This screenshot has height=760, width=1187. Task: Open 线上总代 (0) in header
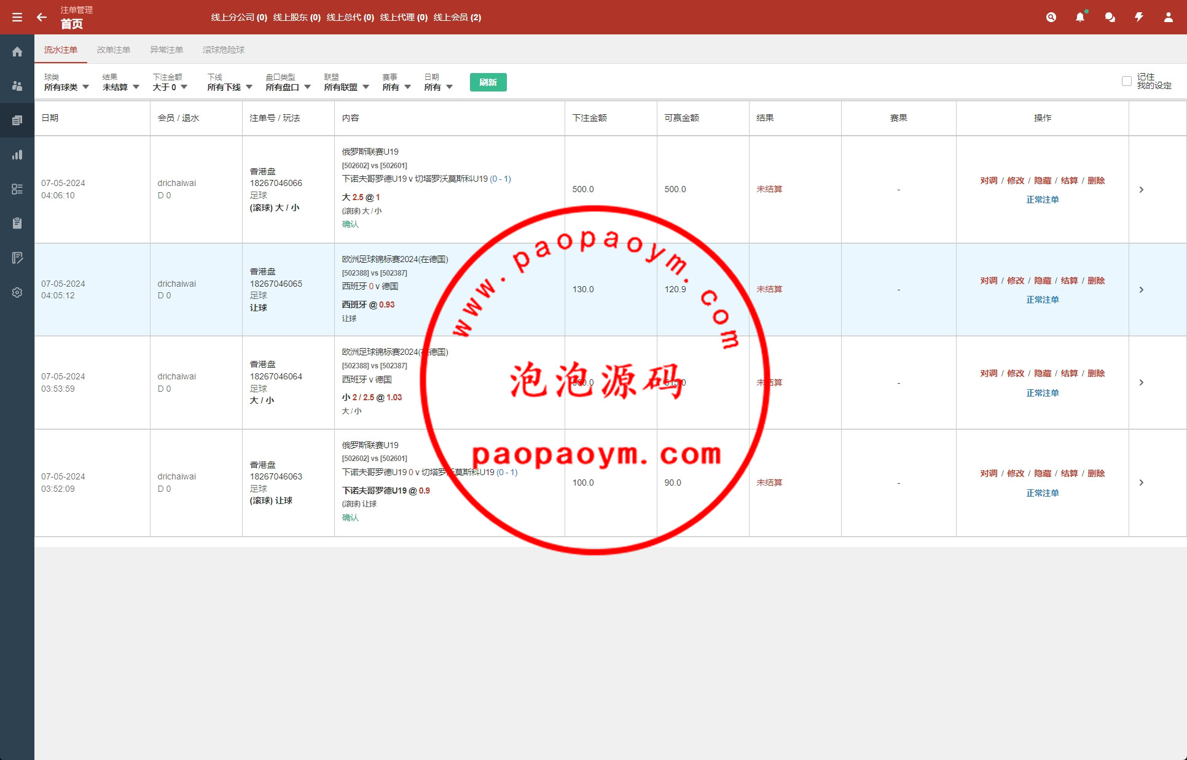[x=350, y=17]
